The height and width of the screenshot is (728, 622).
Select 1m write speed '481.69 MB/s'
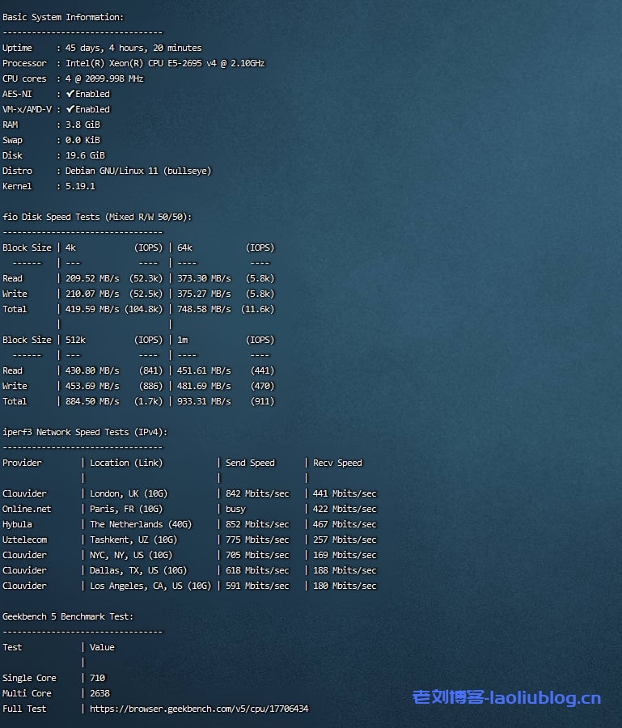(x=204, y=386)
